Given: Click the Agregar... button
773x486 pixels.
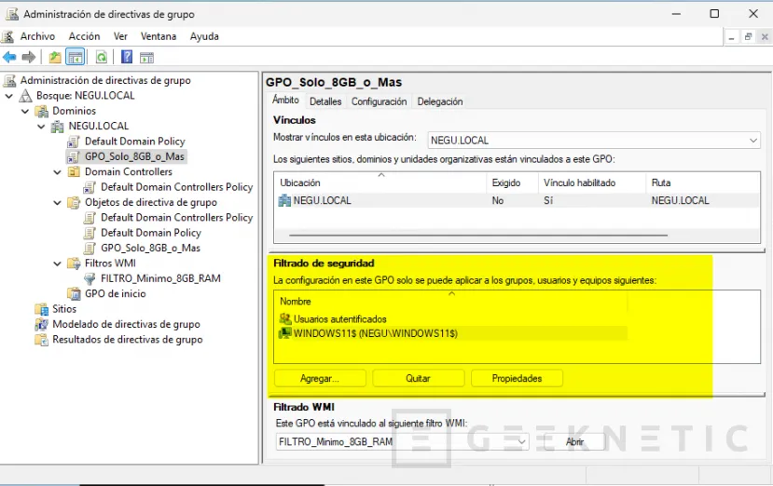Looking at the screenshot, I should [320, 379].
